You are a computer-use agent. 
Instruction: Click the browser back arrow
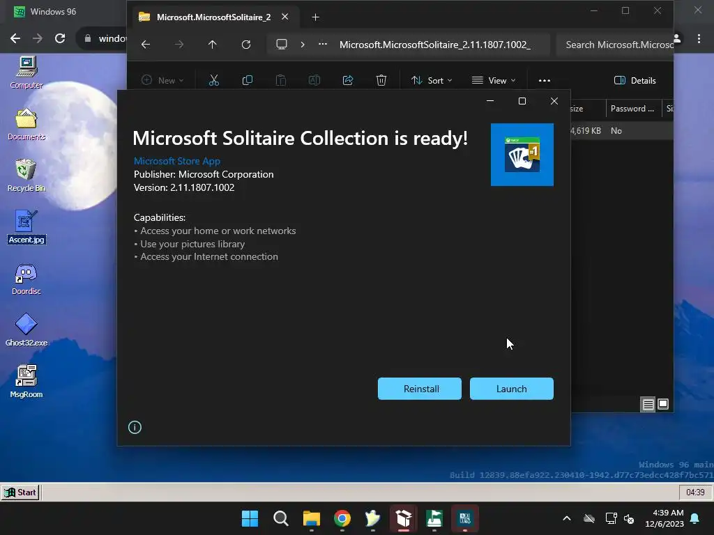[x=15, y=39]
